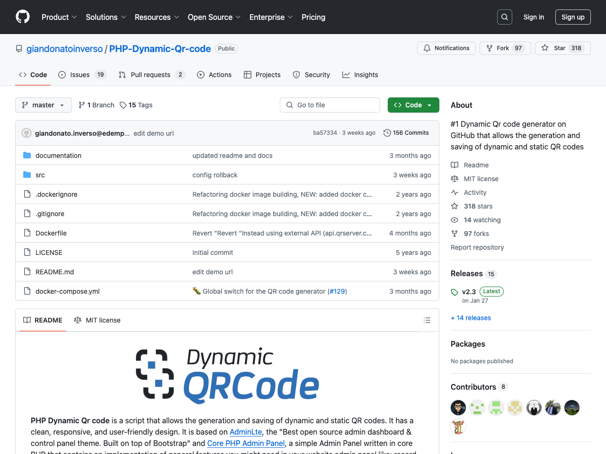This screenshot has width=606, height=454.
Task: Open the Insights tab
Action: point(360,75)
